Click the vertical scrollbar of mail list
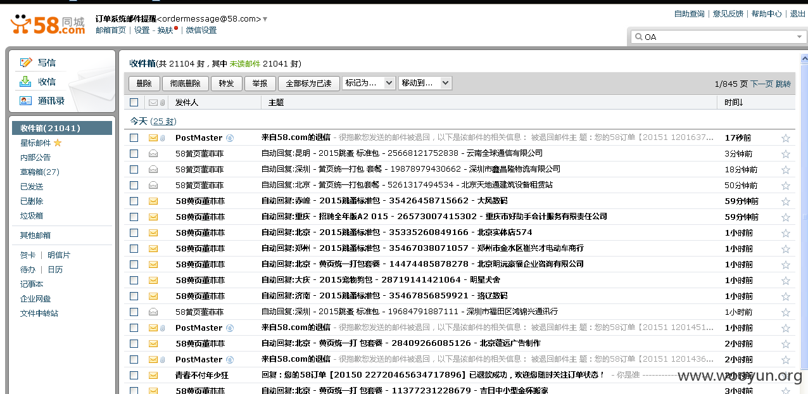 [x=804, y=215]
